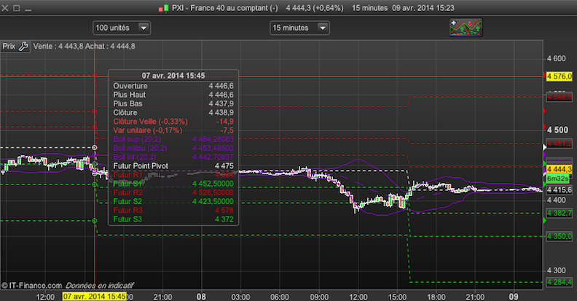Click the Futur S2 value 4 423,50000
Screen dimensions: 577x301
tap(213, 201)
